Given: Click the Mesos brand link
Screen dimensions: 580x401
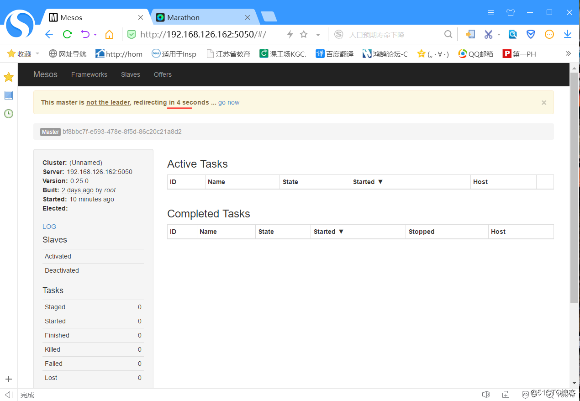Looking at the screenshot, I should 45,74.
